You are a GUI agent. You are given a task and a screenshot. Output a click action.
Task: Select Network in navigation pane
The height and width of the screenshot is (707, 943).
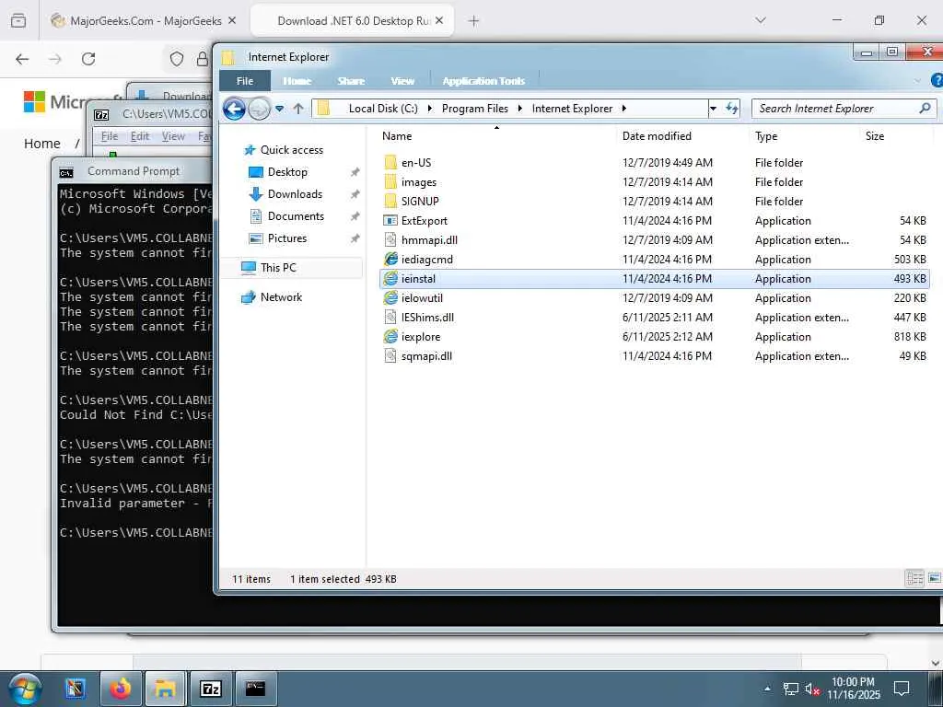[x=281, y=297]
